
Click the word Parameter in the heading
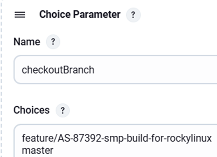pos(97,14)
